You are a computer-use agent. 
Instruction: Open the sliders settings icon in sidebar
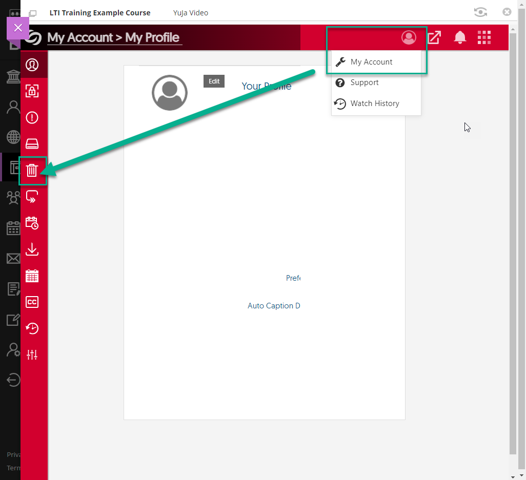tap(32, 354)
